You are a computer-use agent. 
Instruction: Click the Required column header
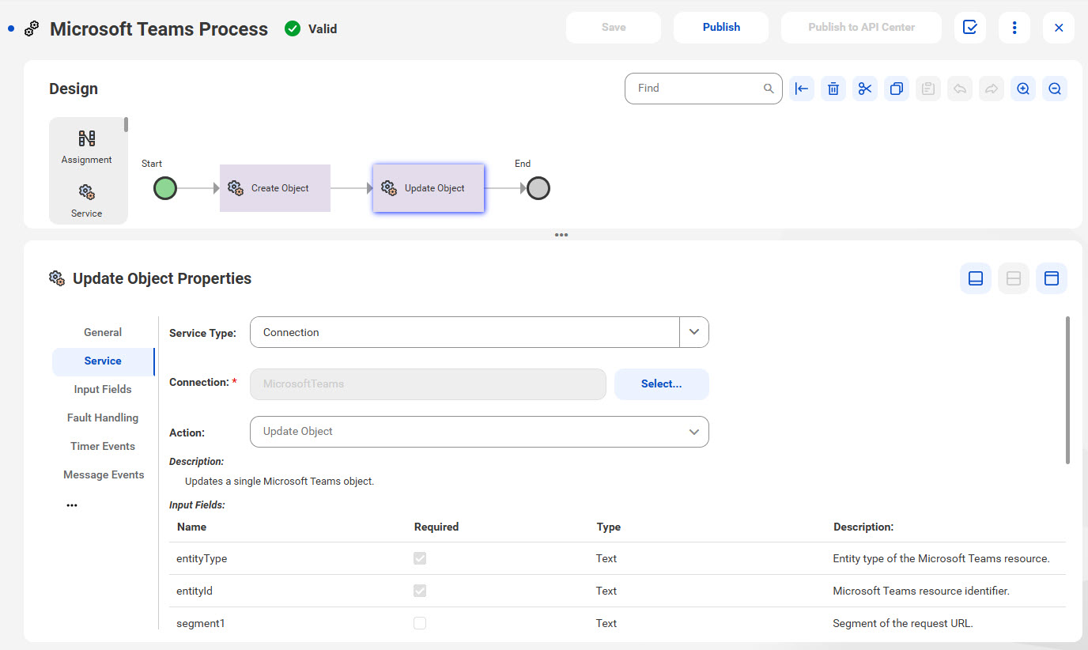click(436, 527)
